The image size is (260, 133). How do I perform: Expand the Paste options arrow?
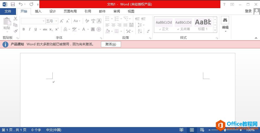point(7,32)
